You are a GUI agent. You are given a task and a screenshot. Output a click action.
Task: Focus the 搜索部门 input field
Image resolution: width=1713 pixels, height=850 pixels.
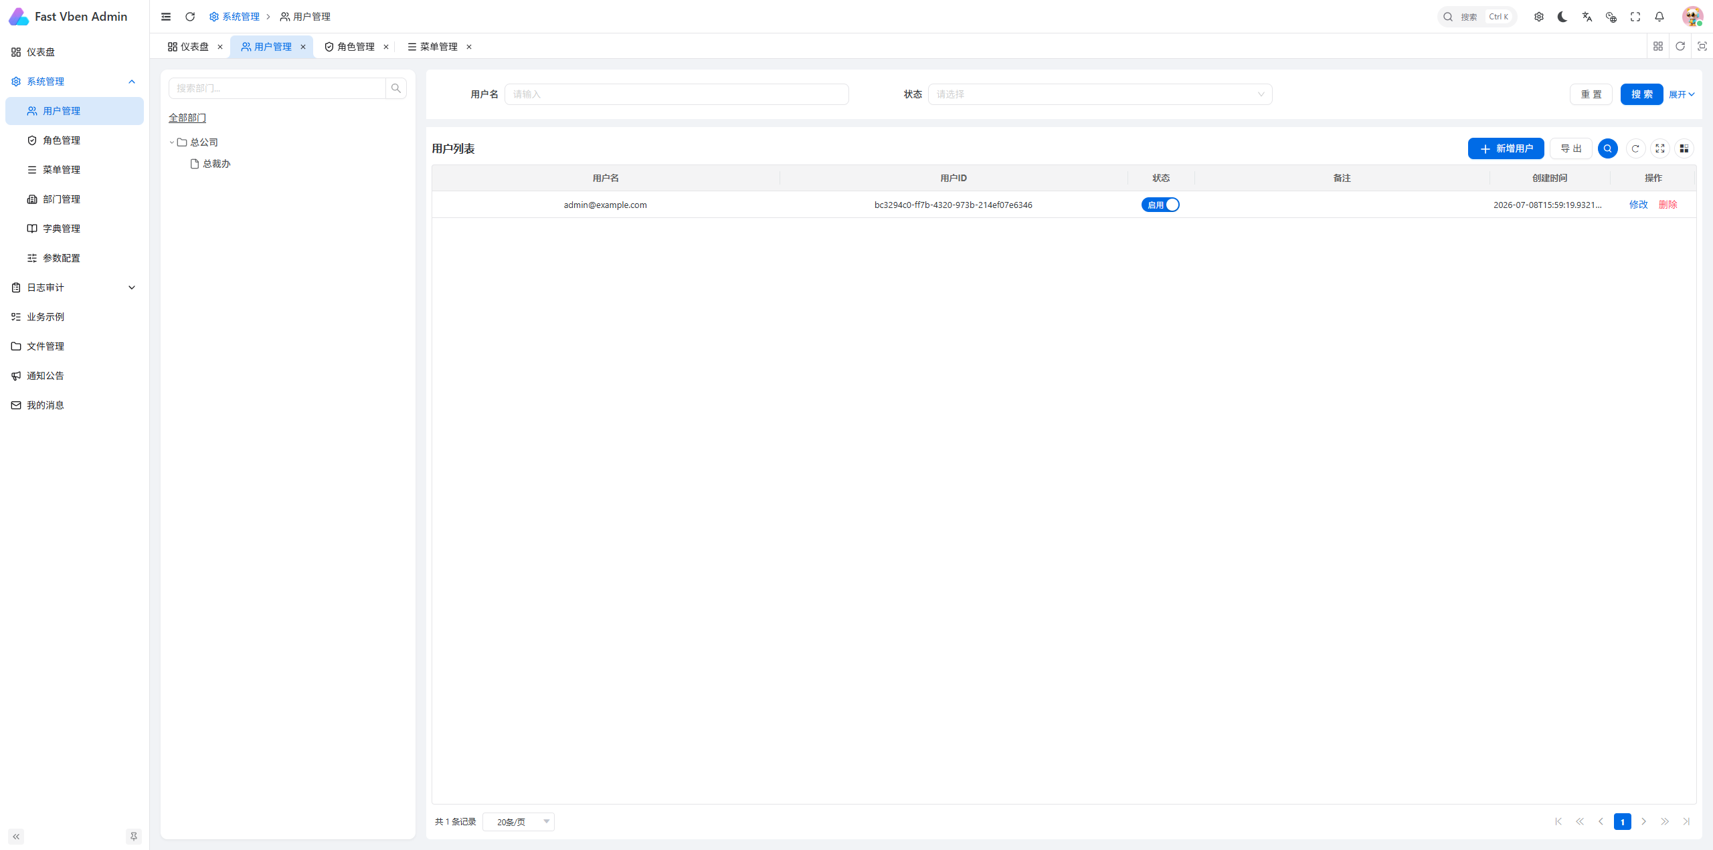277,88
